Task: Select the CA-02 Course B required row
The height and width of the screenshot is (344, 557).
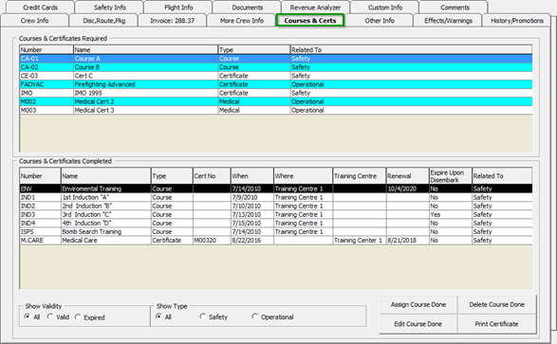Action: [276, 67]
